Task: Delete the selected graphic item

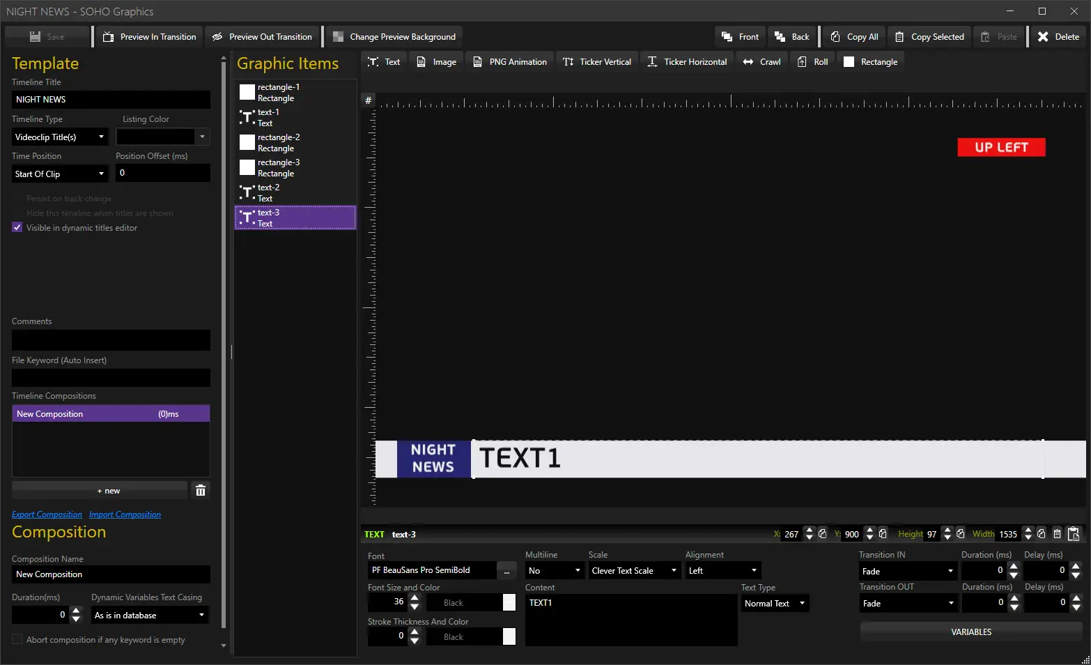Action: click(x=1058, y=37)
